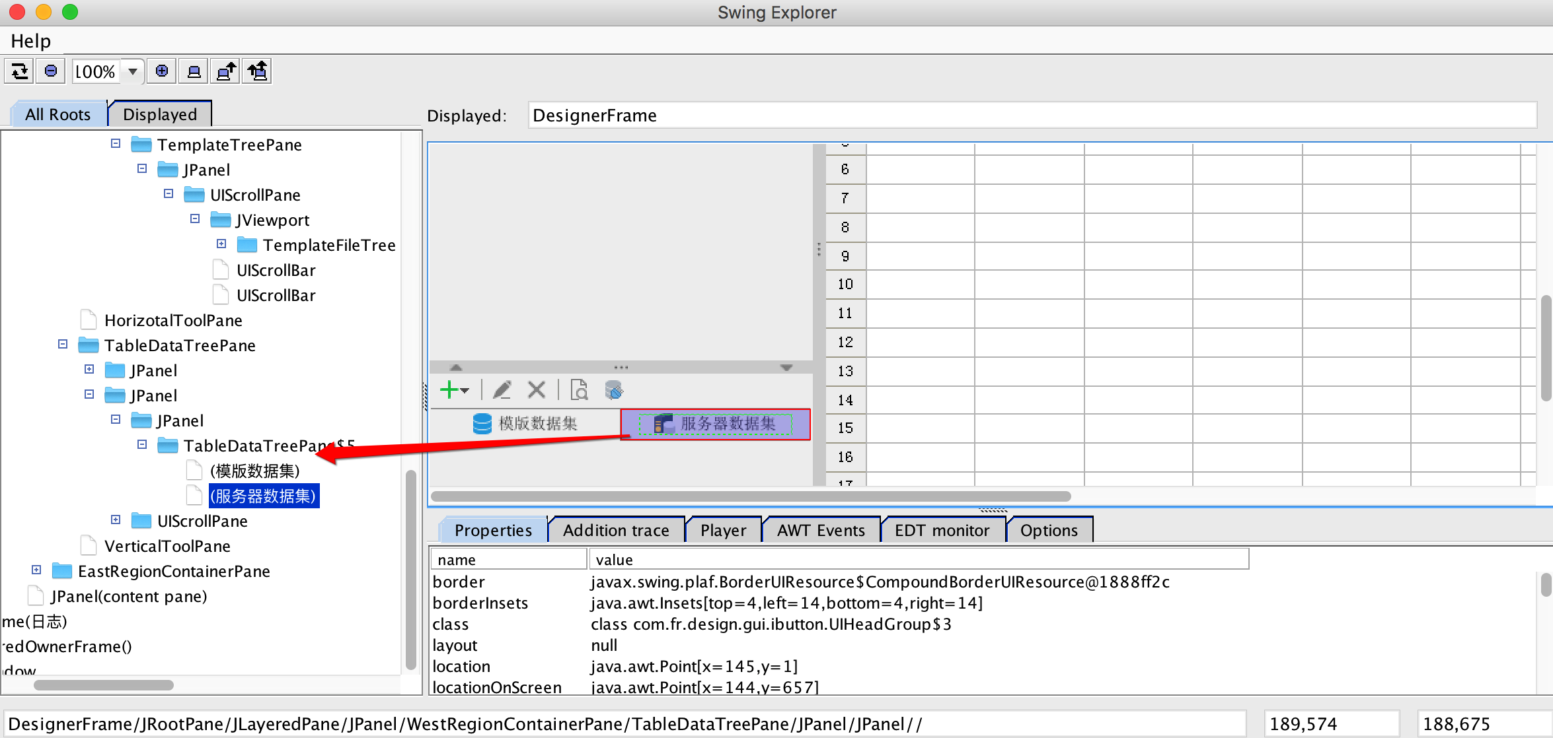This screenshot has width=1553, height=738.
Task: Open the AWT Events tab
Action: tap(821, 530)
